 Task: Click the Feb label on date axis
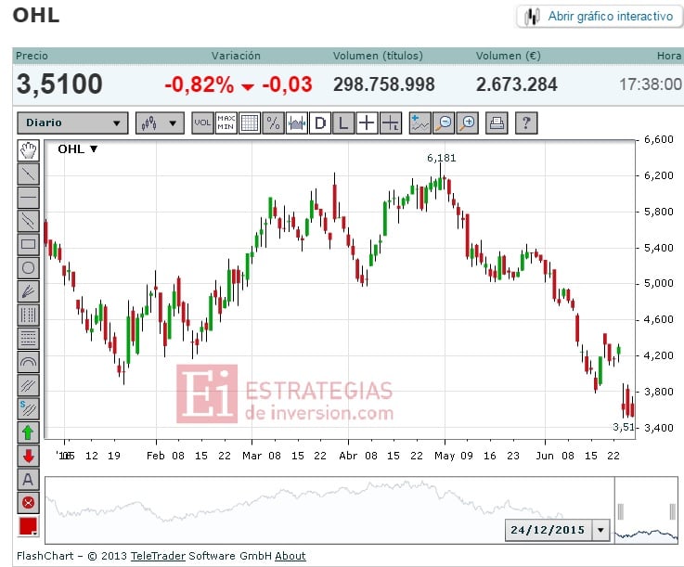[x=155, y=456]
